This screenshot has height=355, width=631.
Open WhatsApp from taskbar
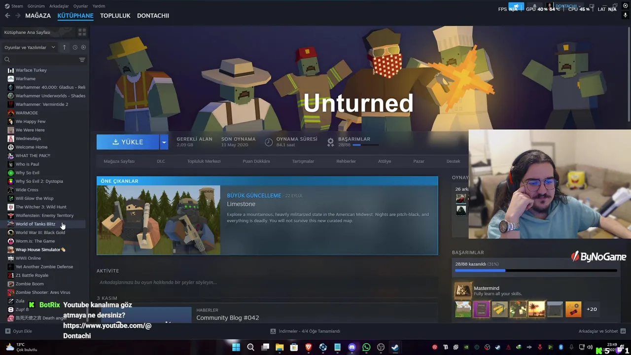coord(366,348)
